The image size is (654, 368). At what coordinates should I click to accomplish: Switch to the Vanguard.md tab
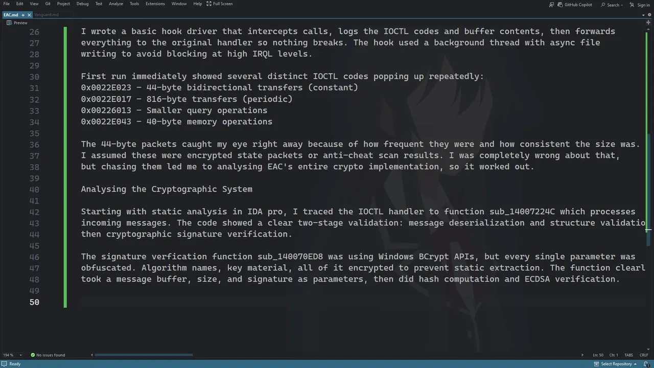click(46, 15)
